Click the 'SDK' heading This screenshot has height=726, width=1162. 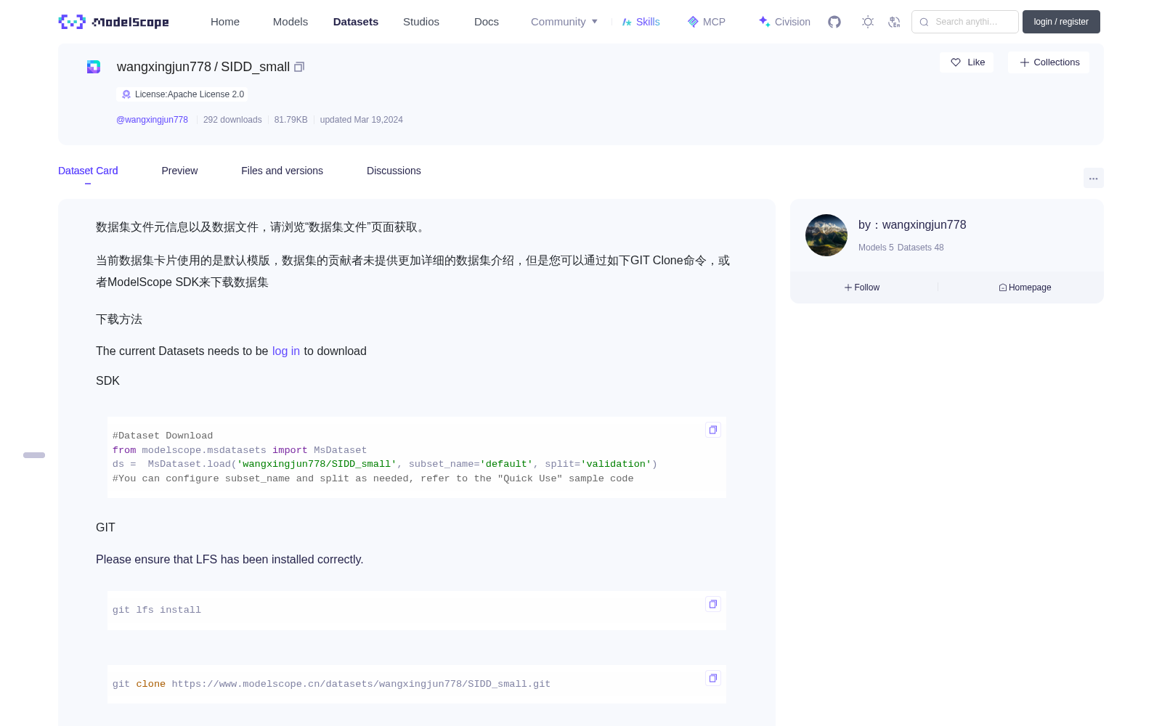(107, 380)
